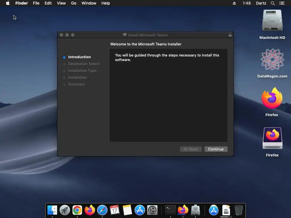Click the 1:48 clock in menu bar

[x=247, y=3]
